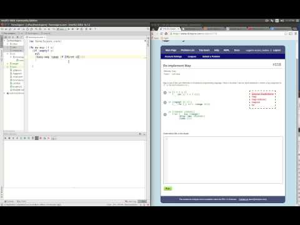This screenshot has width=300, height=225.
Task: Click green Run arrow in IntelliJ toolbar
Action: [x=69, y=29]
